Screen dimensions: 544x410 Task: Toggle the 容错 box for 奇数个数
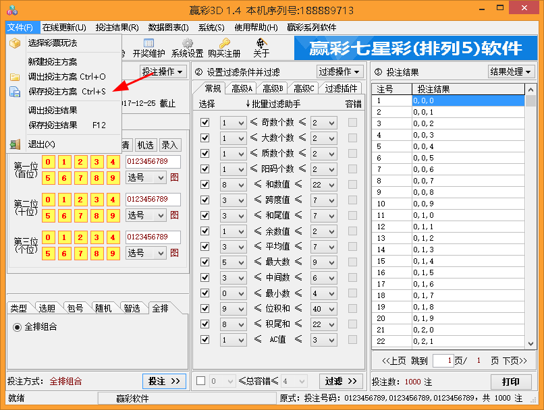pyautogui.click(x=352, y=122)
